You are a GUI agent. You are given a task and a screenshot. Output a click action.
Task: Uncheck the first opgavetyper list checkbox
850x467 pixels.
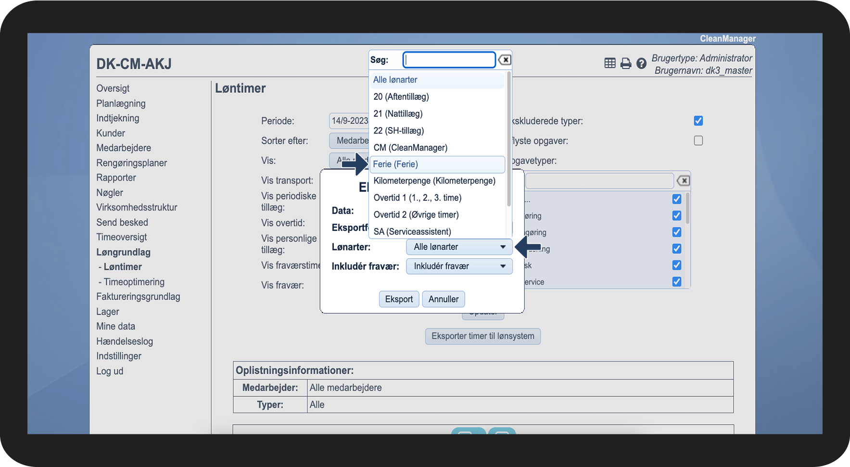point(677,199)
